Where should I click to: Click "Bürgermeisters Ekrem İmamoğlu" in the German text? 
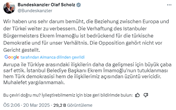(x=41, y=36)
